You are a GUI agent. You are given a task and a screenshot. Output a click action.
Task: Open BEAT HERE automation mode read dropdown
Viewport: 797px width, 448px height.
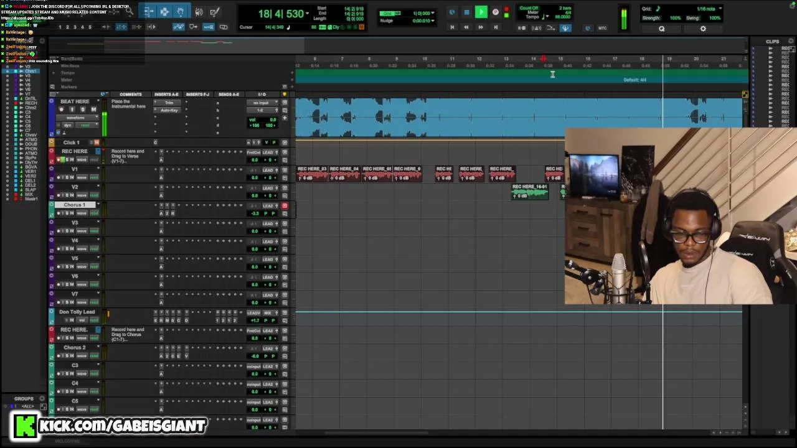pos(87,125)
